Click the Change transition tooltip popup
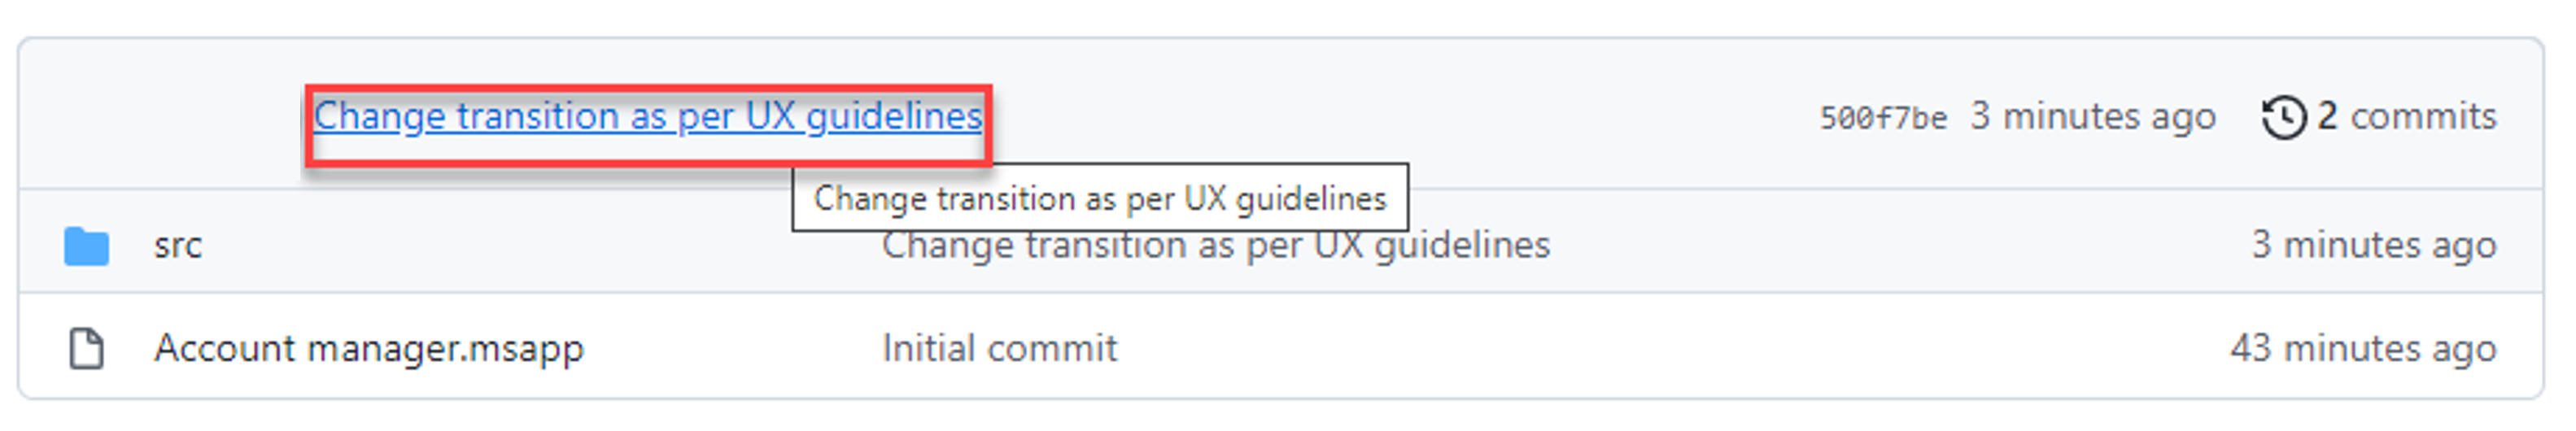2576x431 pixels. point(1100,198)
